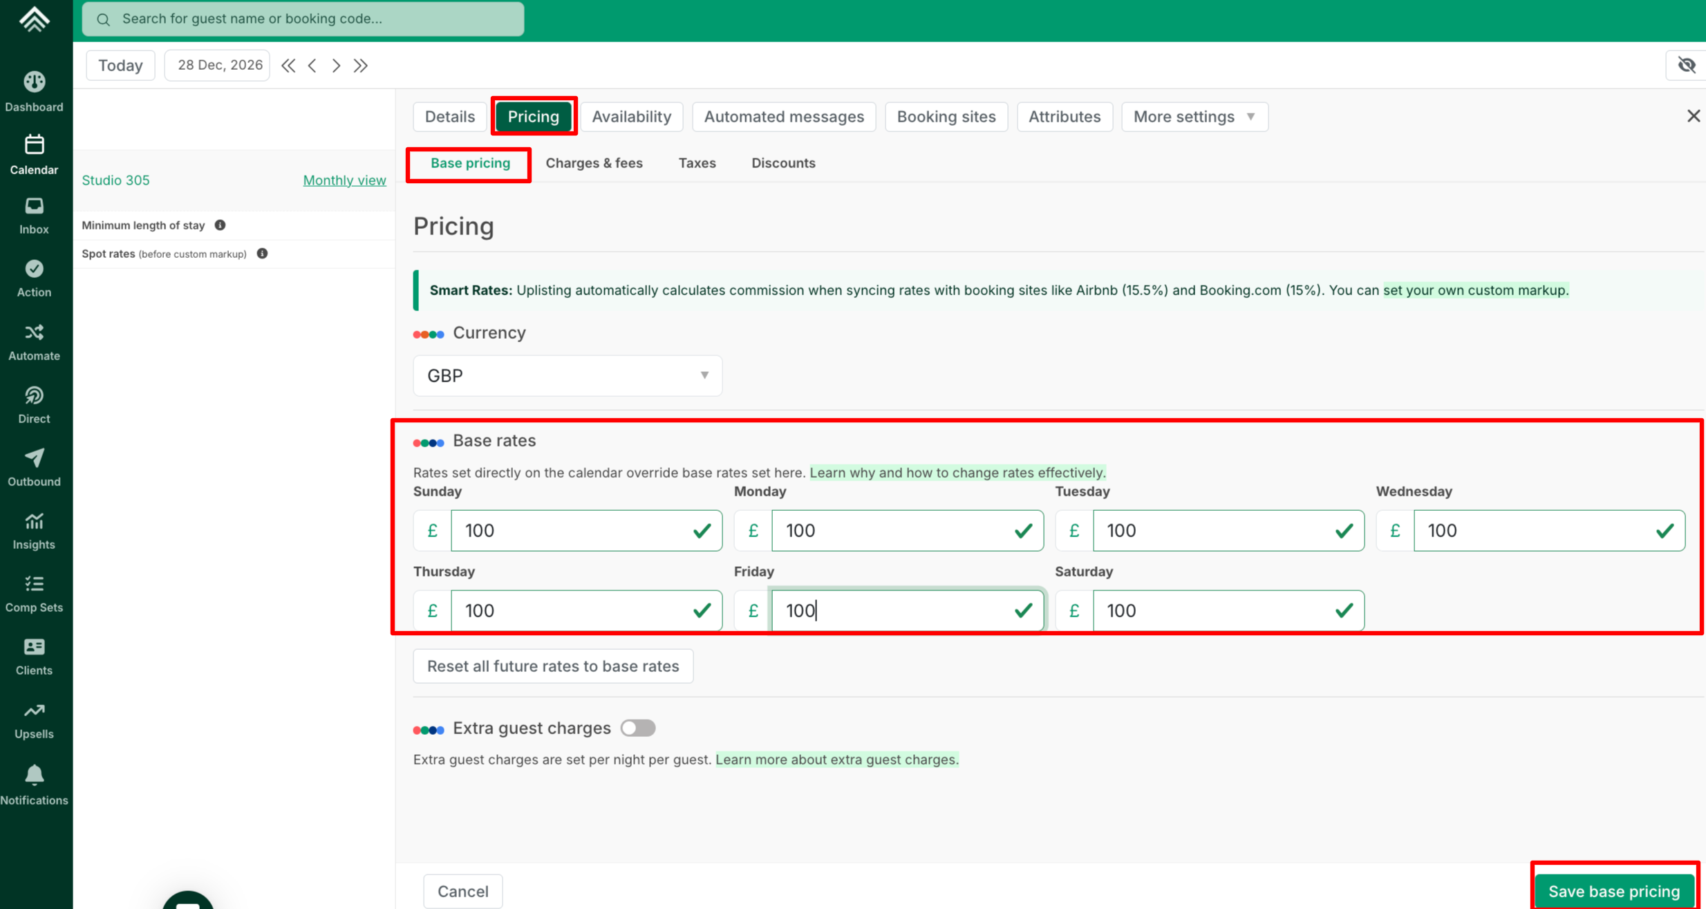Open the Monthly view link
The height and width of the screenshot is (909, 1706).
pos(344,180)
